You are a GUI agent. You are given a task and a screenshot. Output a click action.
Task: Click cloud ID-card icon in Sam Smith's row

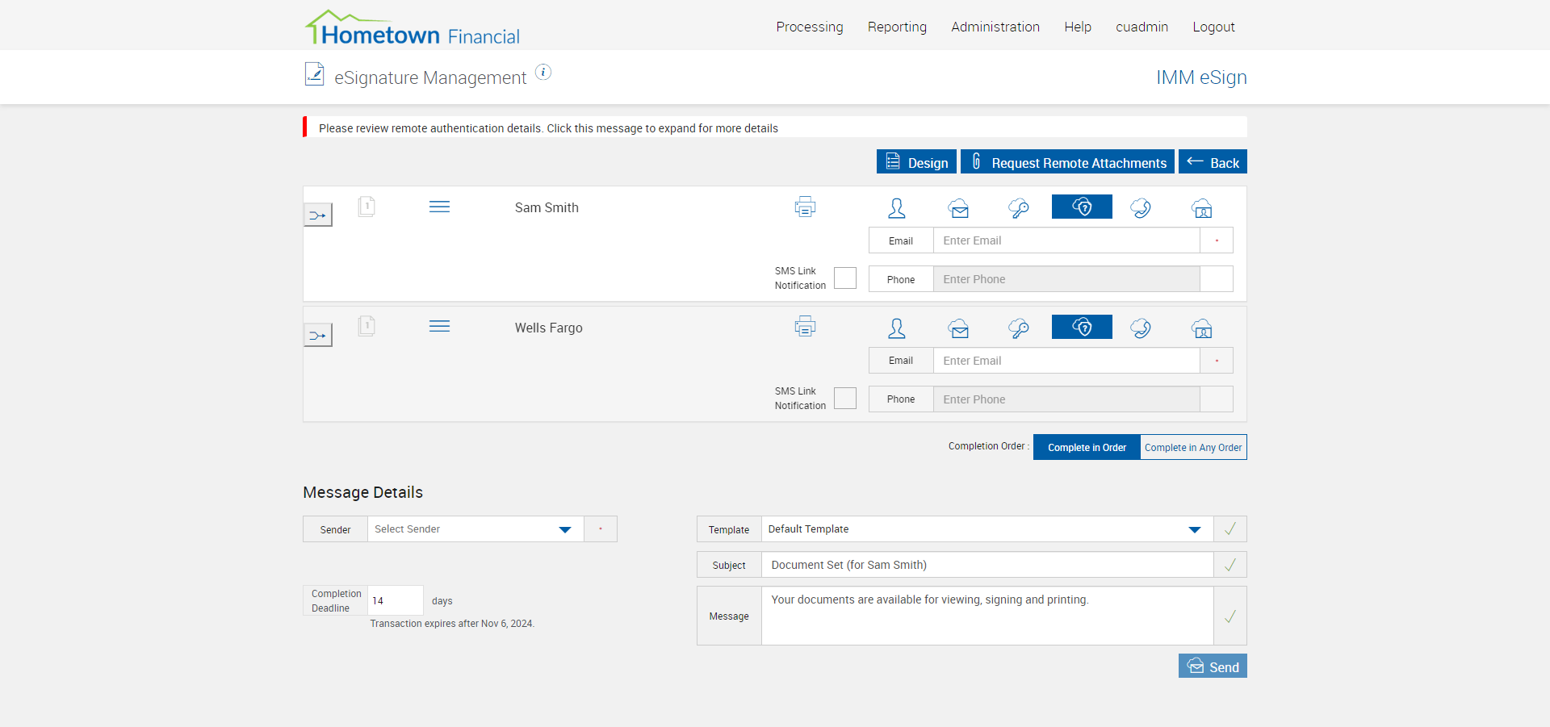point(1202,208)
